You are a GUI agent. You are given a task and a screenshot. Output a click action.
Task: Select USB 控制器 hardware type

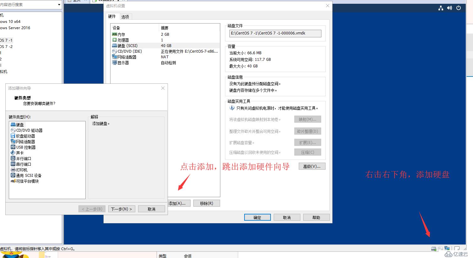click(23, 147)
